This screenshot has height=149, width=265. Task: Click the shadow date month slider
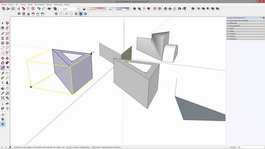click(97, 9)
